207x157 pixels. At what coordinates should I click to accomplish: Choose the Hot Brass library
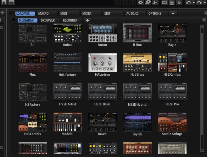(x=137, y=63)
